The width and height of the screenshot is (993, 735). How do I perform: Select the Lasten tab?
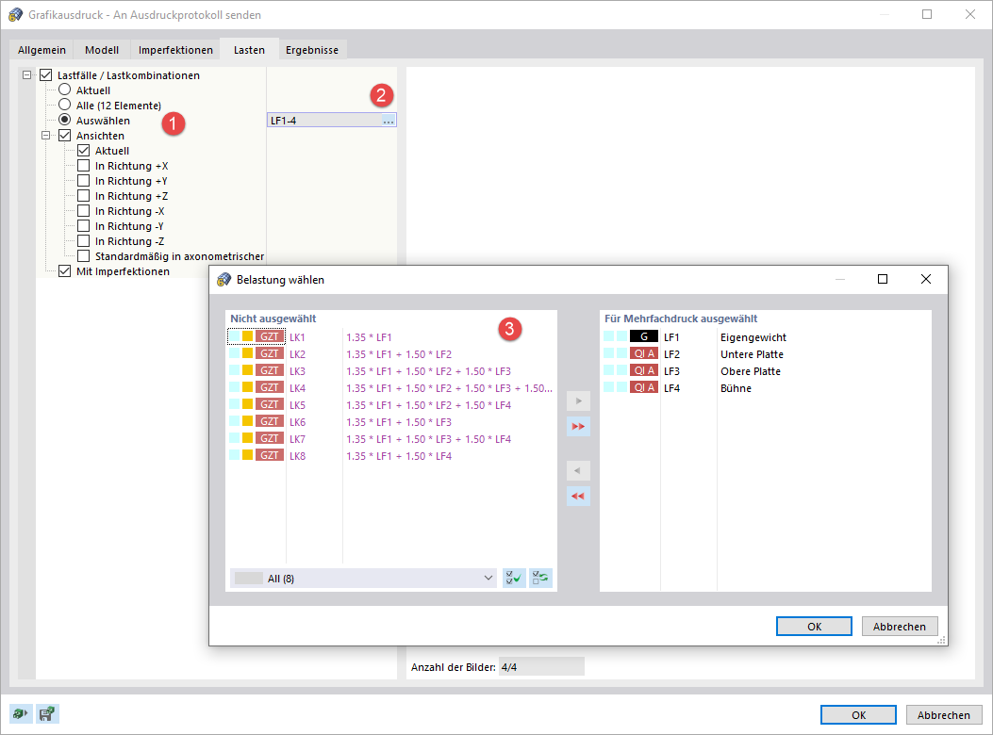click(x=249, y=49)
